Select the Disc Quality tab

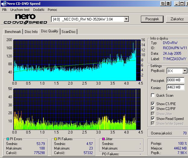coord(49,31)
